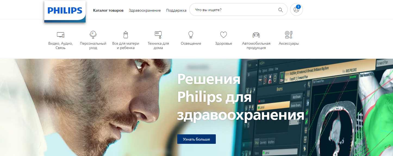Image resolution: width=393 pixels, height=156 pixels.
Task: Open the user account profile icon
Action: [x=297, y=10]
